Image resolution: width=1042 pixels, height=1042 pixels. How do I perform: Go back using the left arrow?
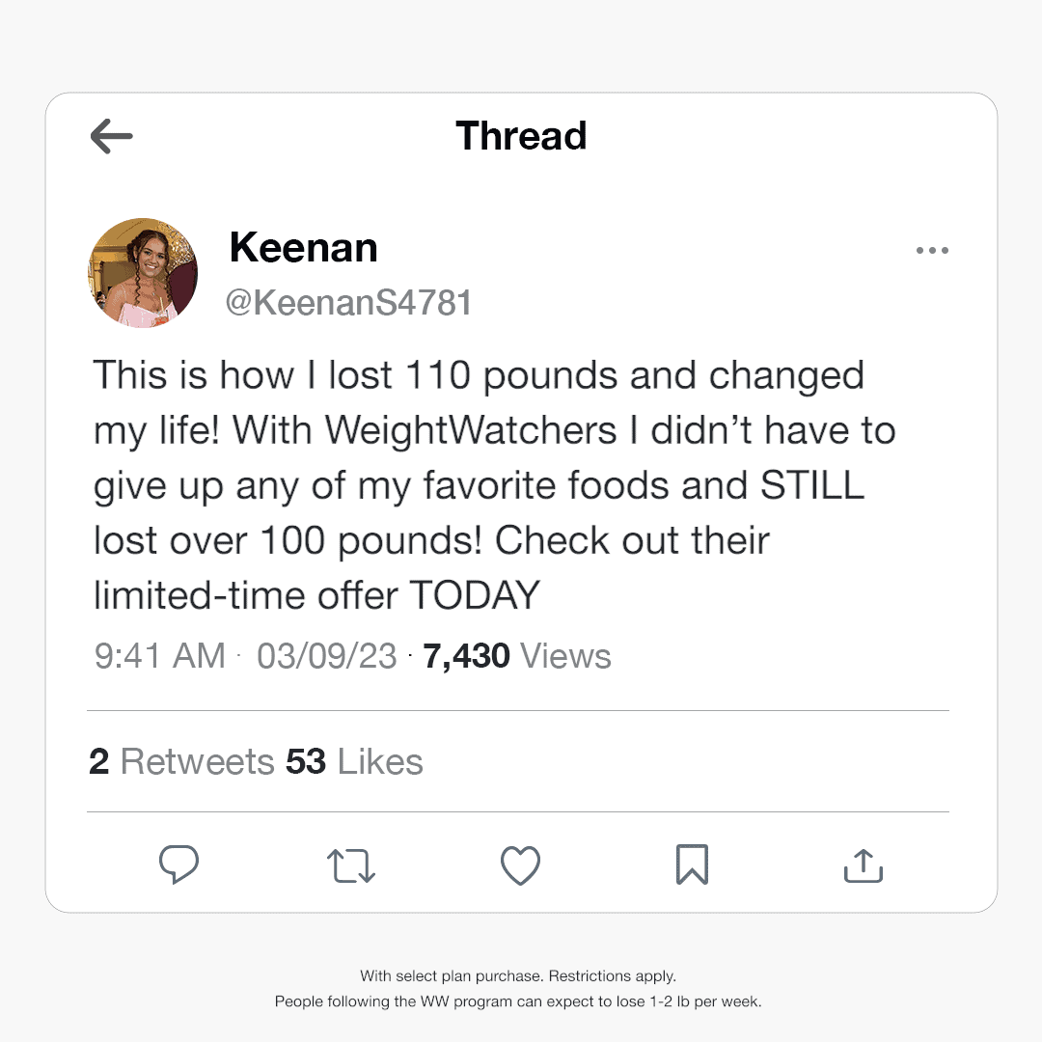[111, 137]
